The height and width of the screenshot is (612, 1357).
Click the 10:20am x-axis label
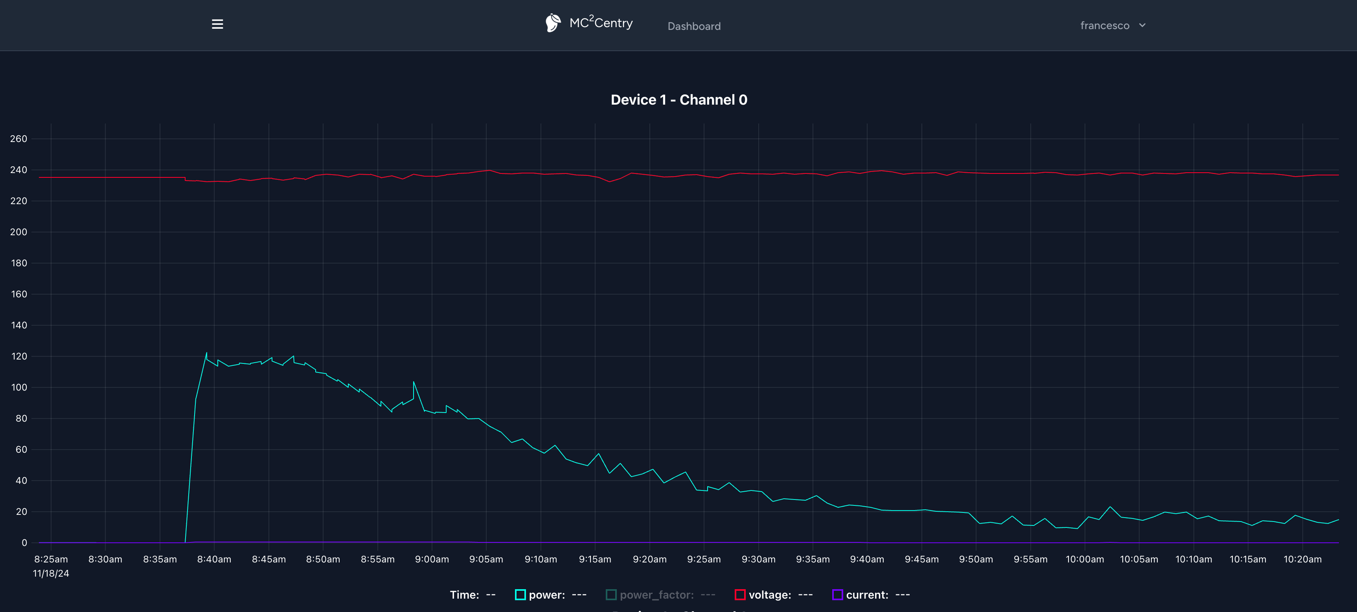tap(1302, 559)
